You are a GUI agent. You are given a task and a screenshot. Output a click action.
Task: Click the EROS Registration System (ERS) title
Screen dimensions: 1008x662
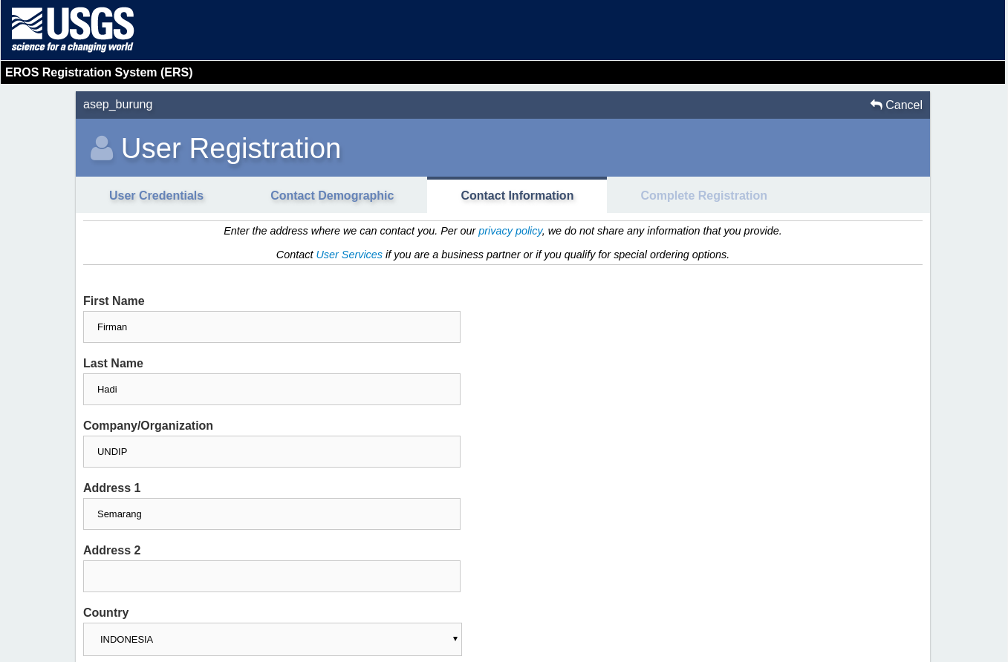99,73
